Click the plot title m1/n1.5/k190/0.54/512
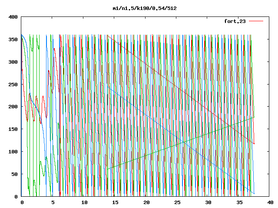 (x=145, y=8)
